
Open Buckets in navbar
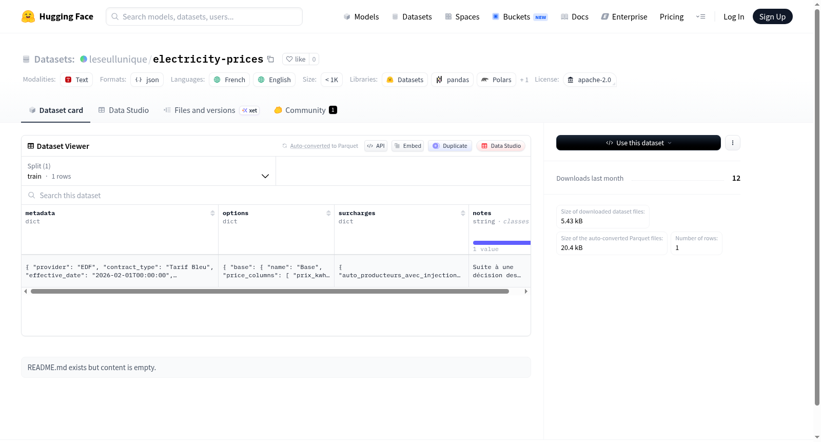pyautogui.click(x=519, y=16)
